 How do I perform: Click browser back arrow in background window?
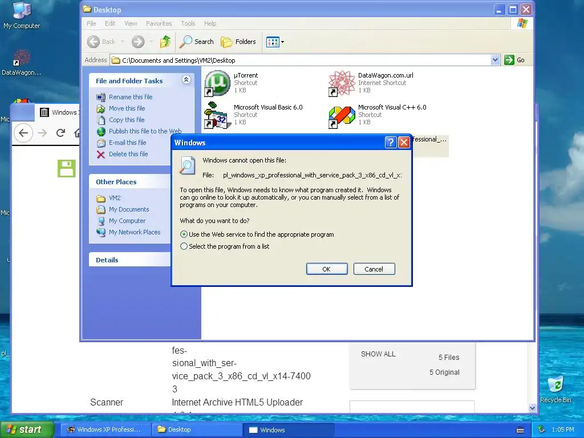[x=23, y=132]
